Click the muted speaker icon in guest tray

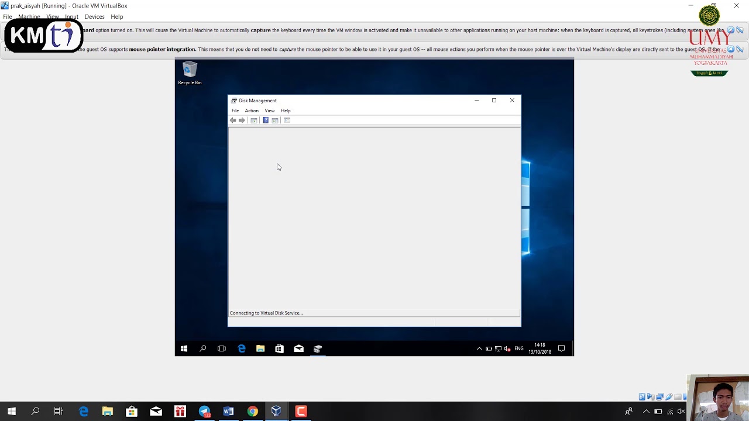[x=507, y=348]
